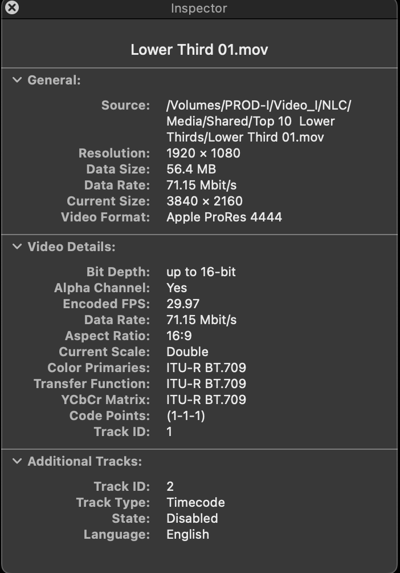Click the State Disabled value
Viewport: 400px width, 573px height.
pos(192,518)
